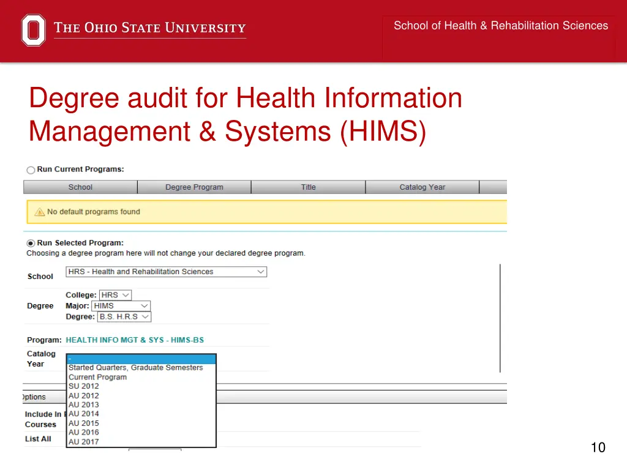Pick AU 2016 catalog year
The width and height of the screenshot is (627, 470).
point(141,433)
